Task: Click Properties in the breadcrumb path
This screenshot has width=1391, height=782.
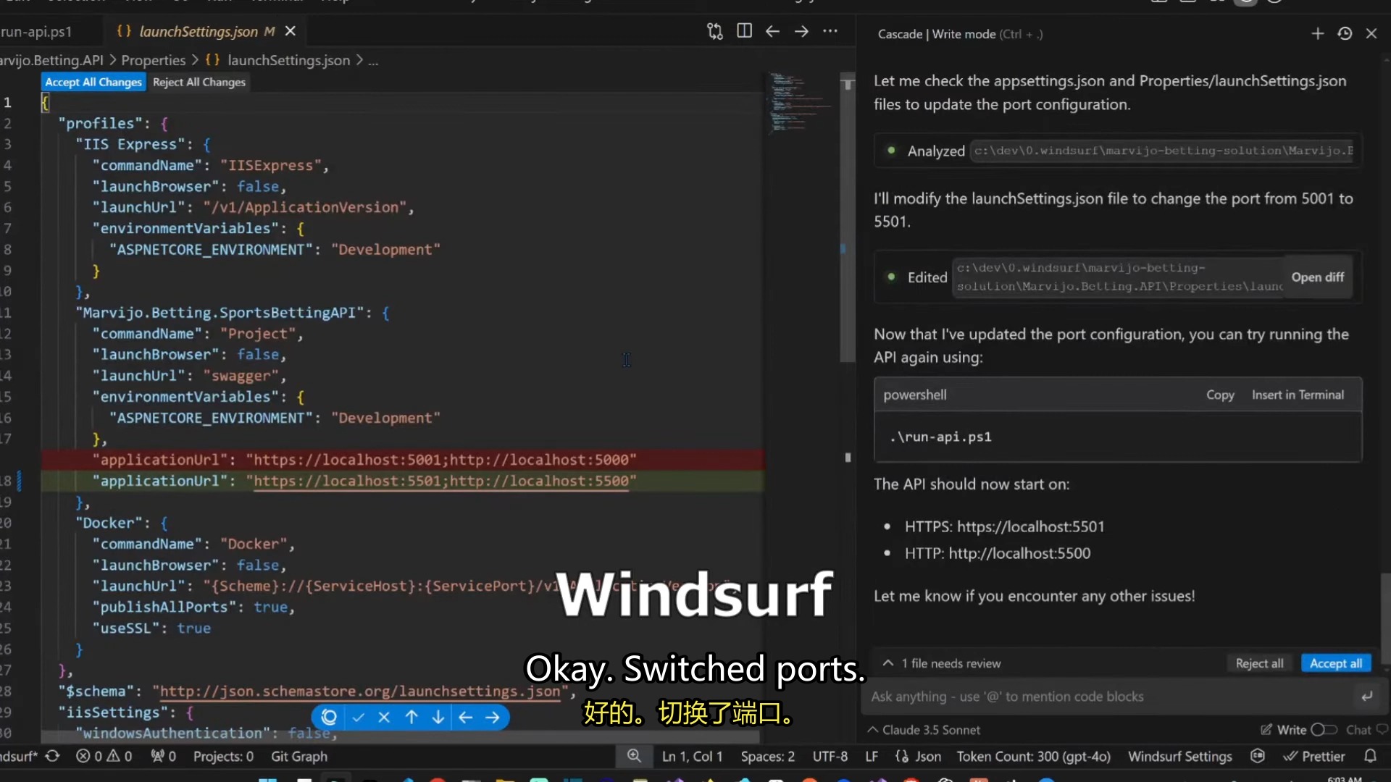Action: (x=153, y=60)
